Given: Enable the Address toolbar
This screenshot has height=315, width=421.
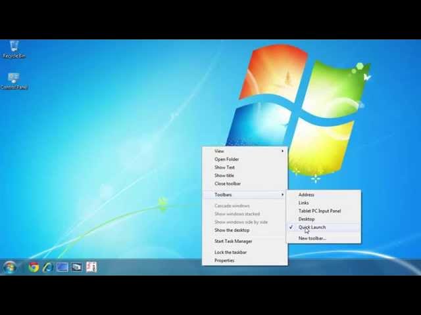Looking at the screenshot, I should pyautogui.click(x=324, y=195).
